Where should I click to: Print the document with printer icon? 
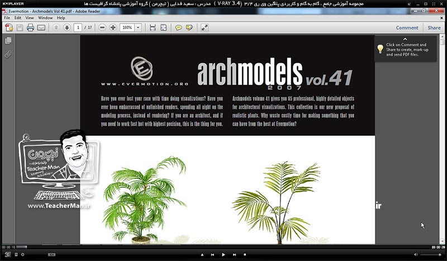[30, 27]
